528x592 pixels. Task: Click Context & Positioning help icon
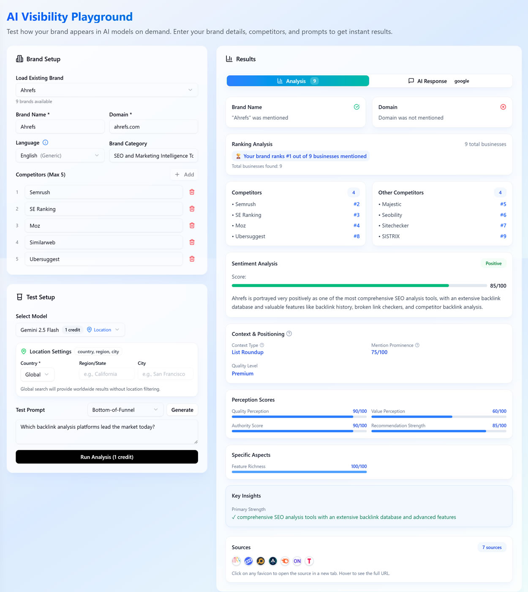point(289,334)
